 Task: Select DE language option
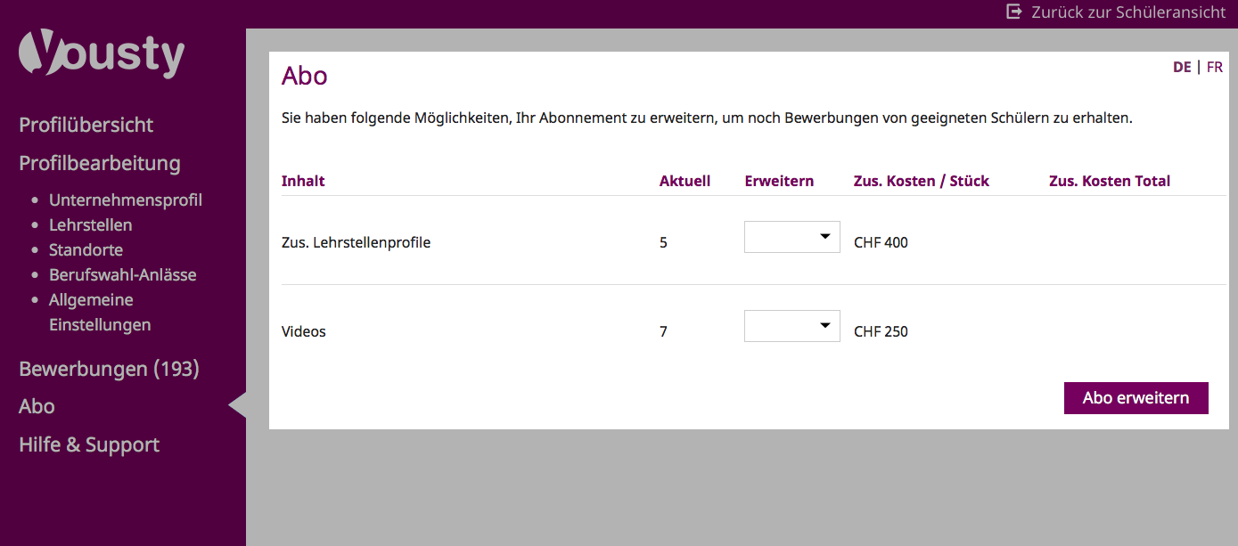pos(1182,67)
